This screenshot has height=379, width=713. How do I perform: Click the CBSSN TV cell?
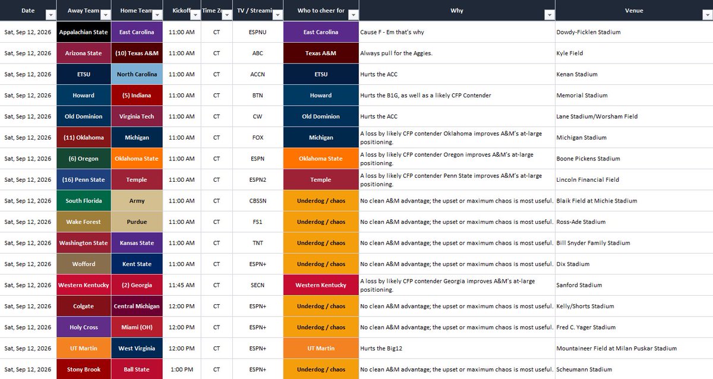click(257, 201)
